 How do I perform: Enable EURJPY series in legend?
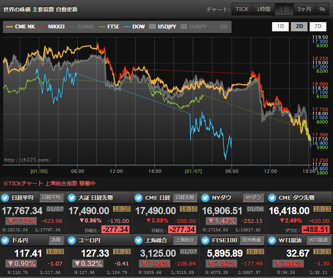194,27
